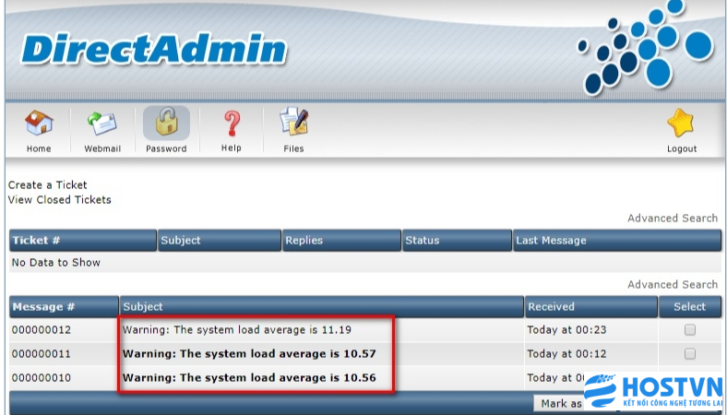
Task: Open Help question mark icon
Action: (x=232, y=124)
